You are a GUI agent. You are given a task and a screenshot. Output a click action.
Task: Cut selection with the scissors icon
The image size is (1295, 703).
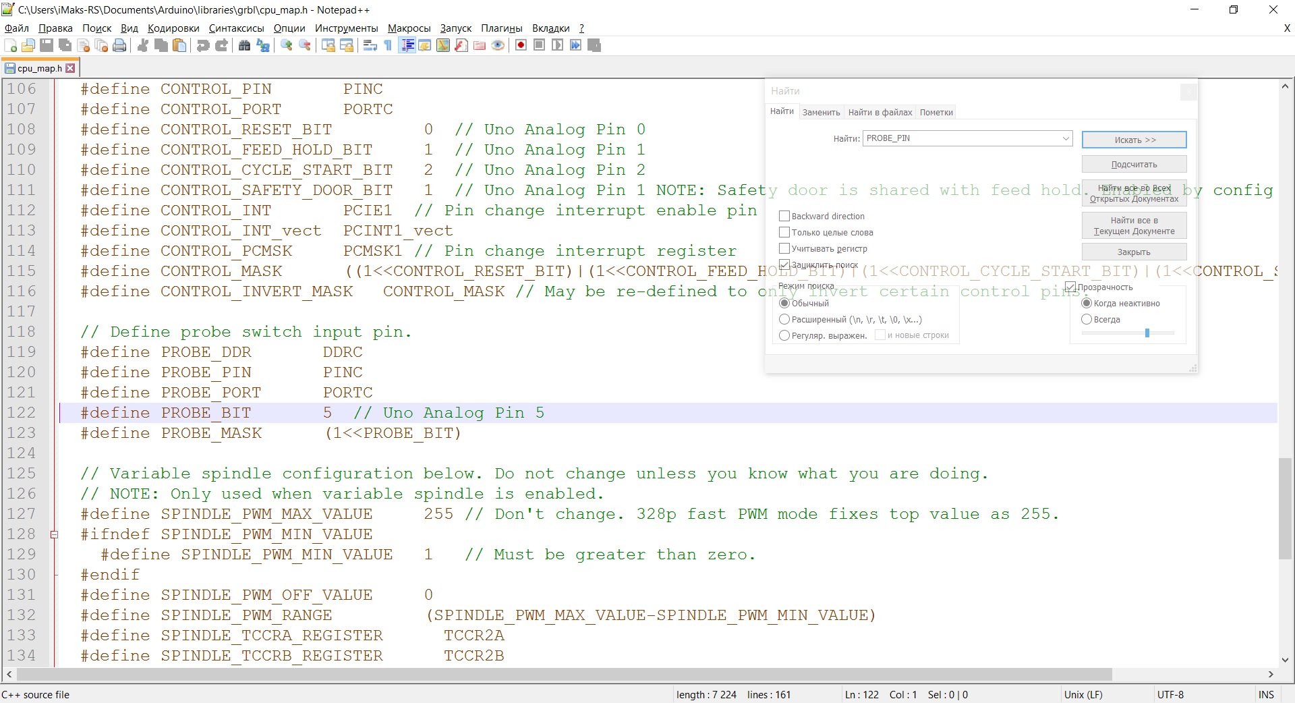pos(143,45)
